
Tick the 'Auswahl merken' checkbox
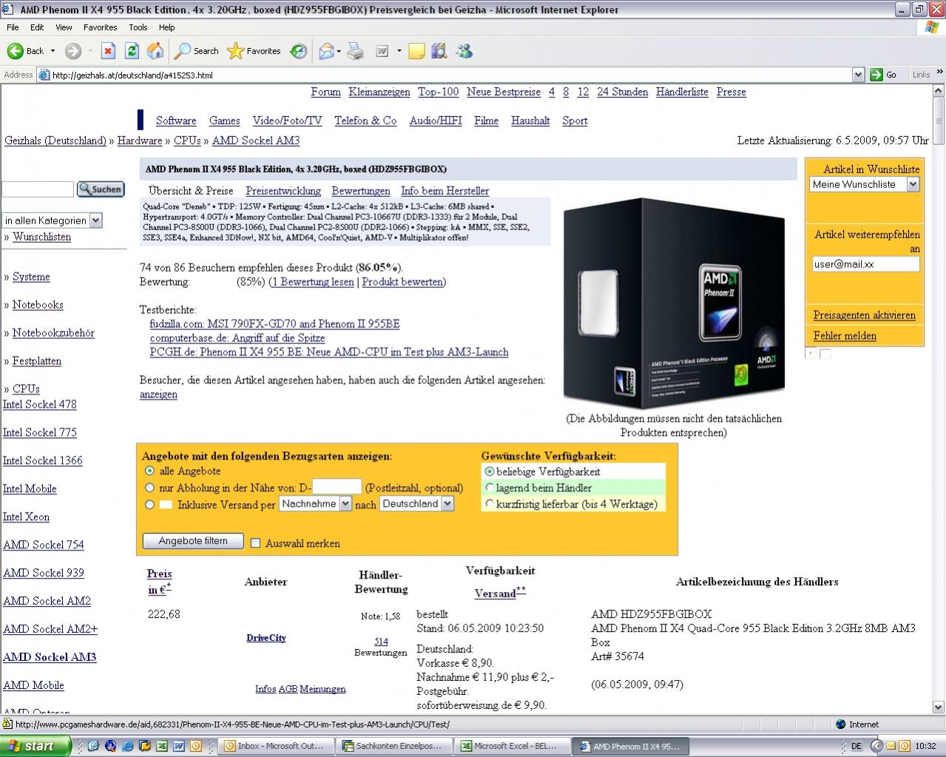click(x=256, y=543)
